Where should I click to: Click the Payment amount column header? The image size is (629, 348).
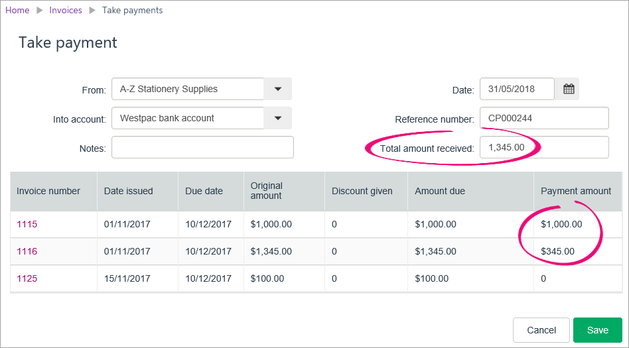576,191
